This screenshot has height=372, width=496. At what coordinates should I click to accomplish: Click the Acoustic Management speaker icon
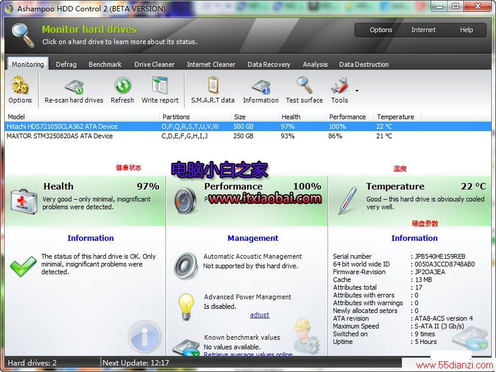pyautogui.click(x=186, y=266)
